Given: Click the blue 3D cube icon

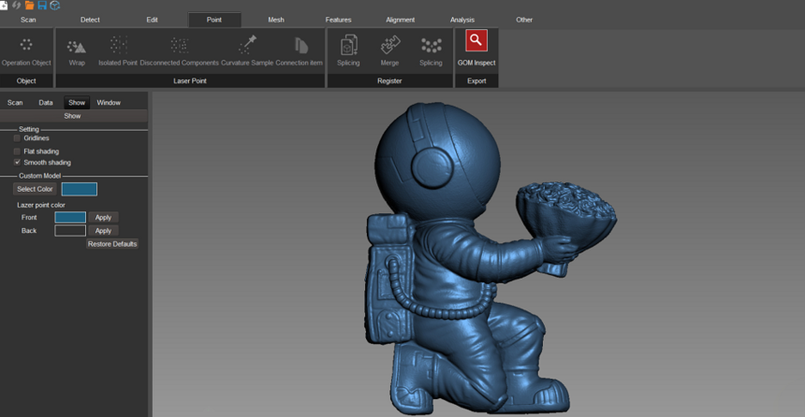Looking at the screenshot, I should tap(55, 5).
